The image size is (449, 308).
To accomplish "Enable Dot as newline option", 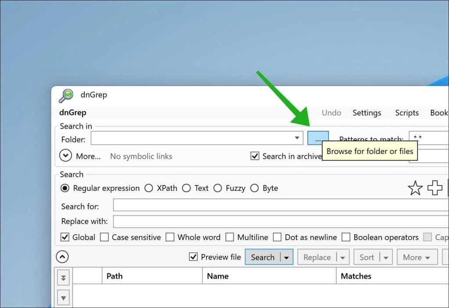I will [x=277, y=237].
